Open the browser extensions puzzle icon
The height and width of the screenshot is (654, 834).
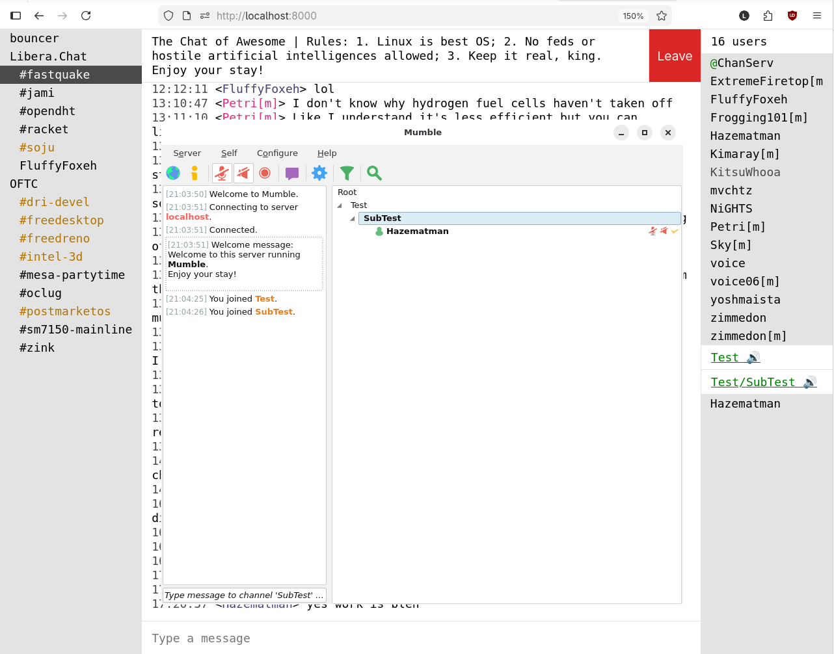click(x=768, y=16)
